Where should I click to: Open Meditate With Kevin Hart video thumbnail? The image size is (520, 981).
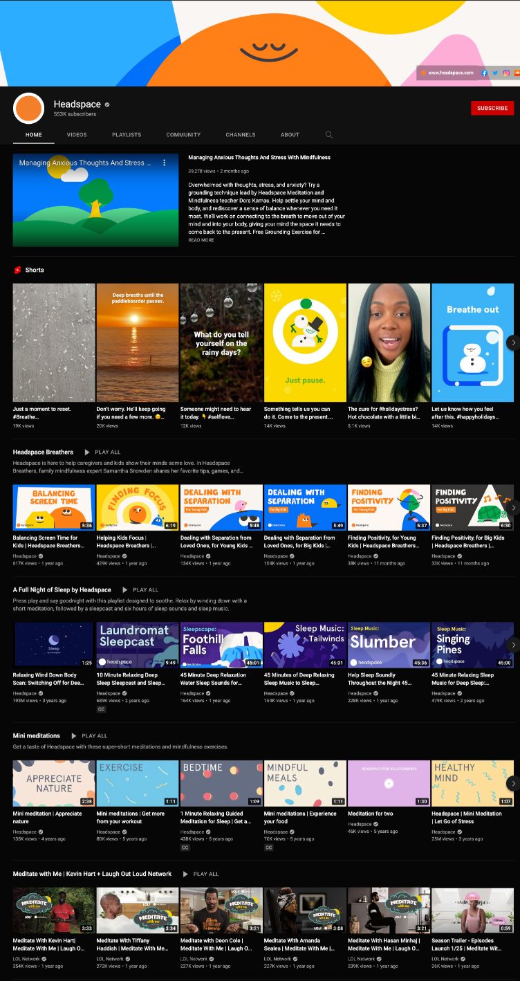54,910
